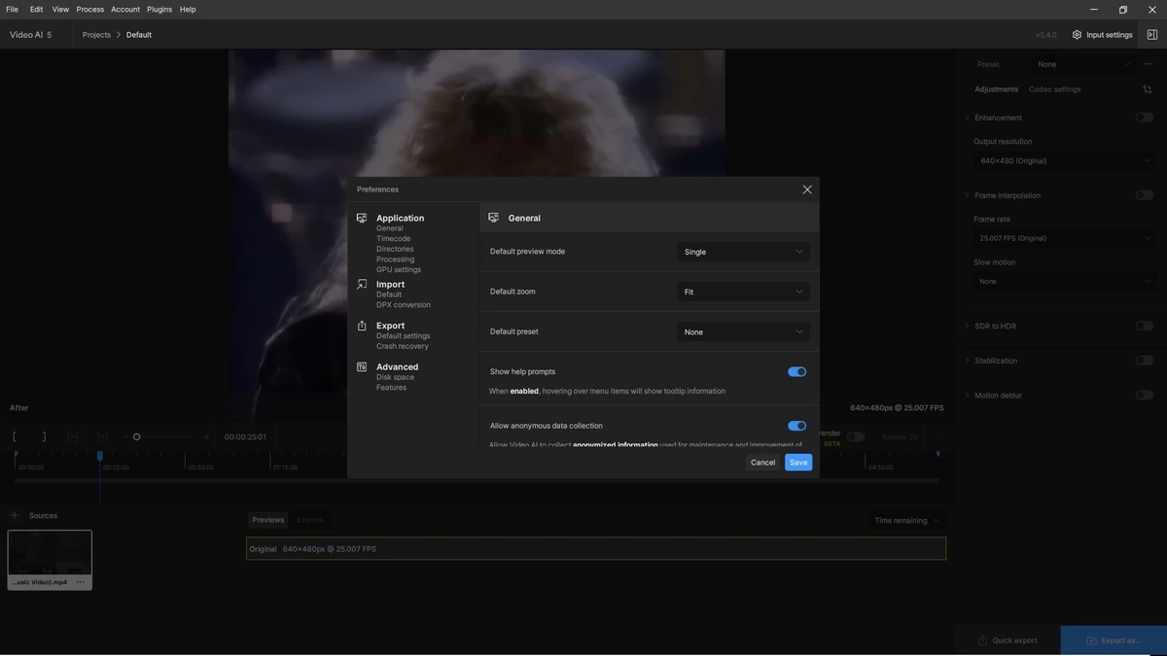Open the Help menu
Screen dimensions: 1167x656
click(188, 10)
